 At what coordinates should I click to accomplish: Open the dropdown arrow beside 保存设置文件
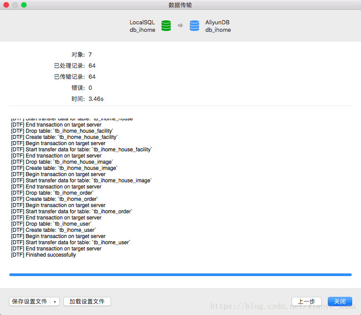[x=55, y=302]
